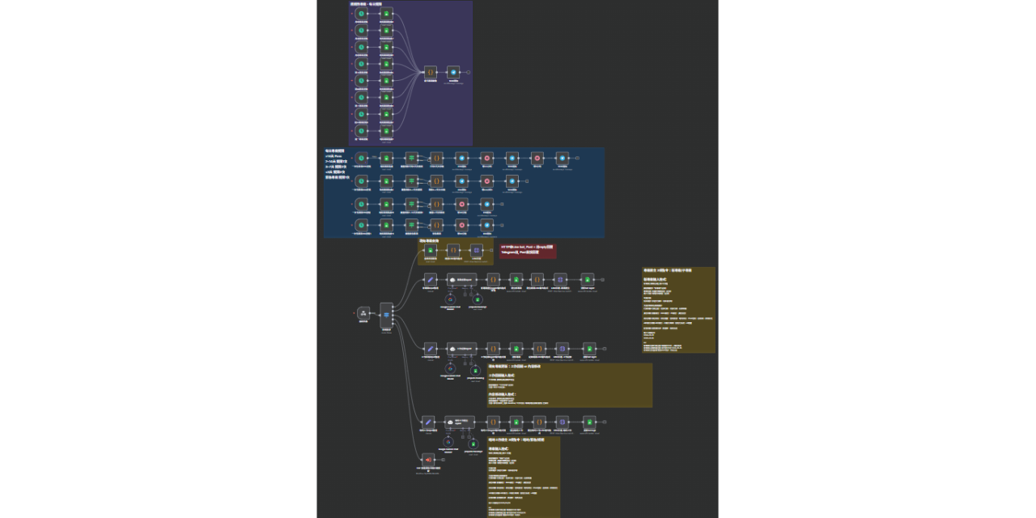Image resolution: width=1036 pixels, height=518 pixels.
Task: Open the Switch node with multiple output branches
Action: (386, 315)
